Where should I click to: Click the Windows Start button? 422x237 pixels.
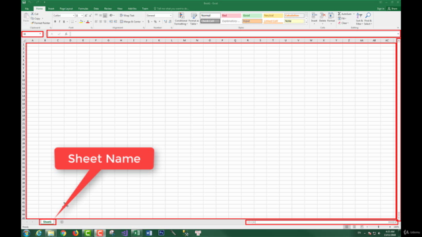[26, 232]
